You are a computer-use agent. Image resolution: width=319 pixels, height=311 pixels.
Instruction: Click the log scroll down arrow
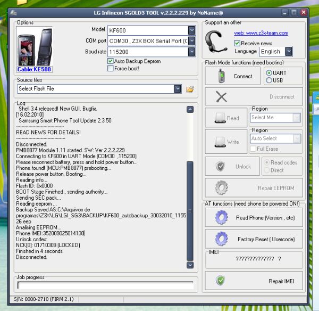coord(190,265)
